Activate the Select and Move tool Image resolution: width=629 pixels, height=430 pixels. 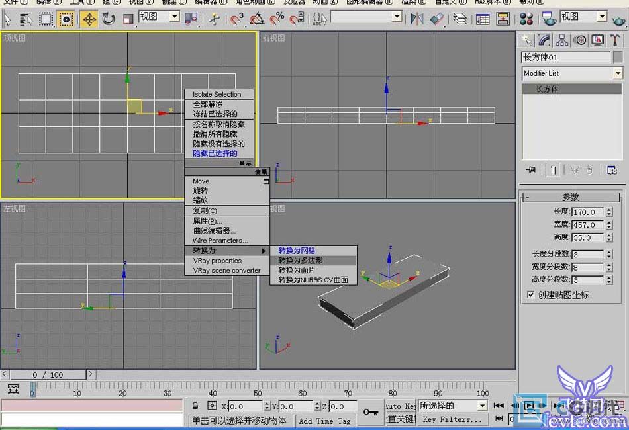pos(89,19)
